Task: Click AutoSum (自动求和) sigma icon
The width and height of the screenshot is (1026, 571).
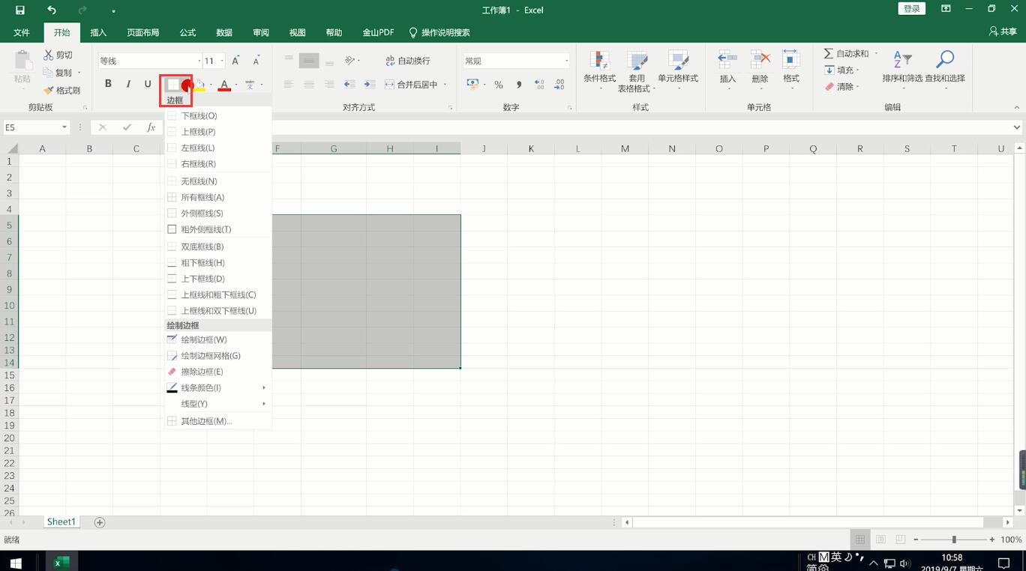Action: tap(829, 53)
